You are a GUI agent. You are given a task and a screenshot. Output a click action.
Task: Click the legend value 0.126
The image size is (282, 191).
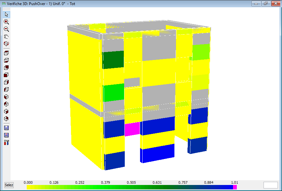point(54,182)
